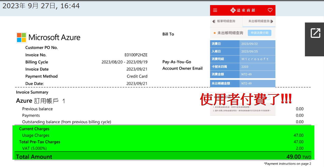Open the invoice in a new window icon
This screenshot has height=167, width=324.
(315, 33)
